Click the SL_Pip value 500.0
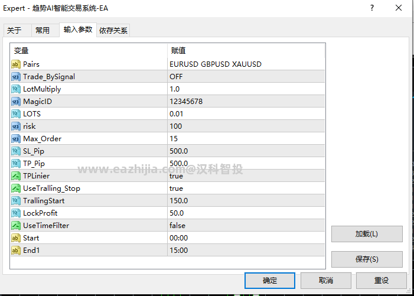414x296 pixels. (x=246, y=151)
